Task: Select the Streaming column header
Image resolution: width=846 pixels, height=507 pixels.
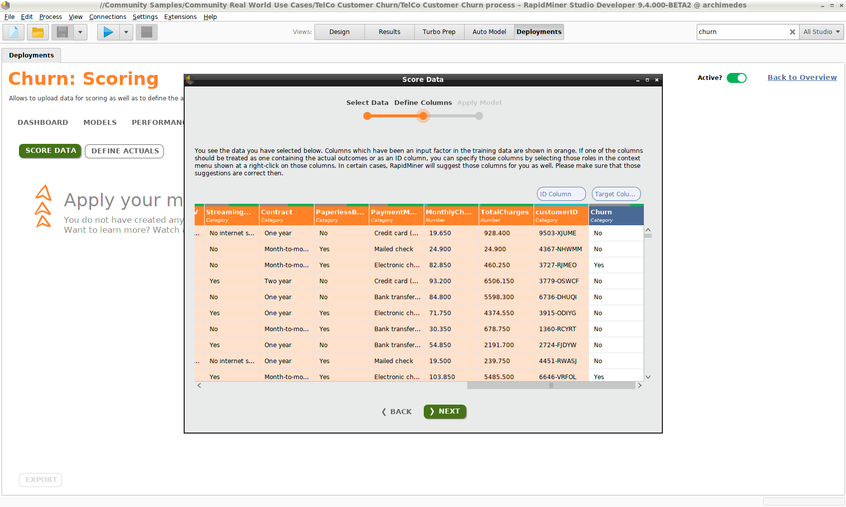Action: 232,215
